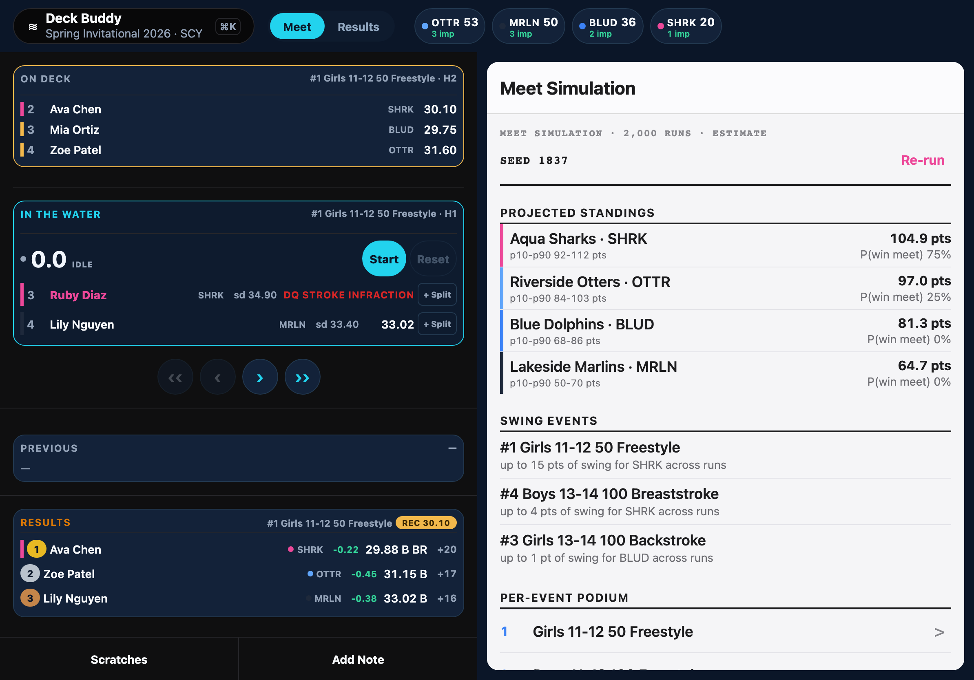Viewport: 974px width, 680px height.
Task: Click the SEED 1837 label
Action: coord(533,160)
